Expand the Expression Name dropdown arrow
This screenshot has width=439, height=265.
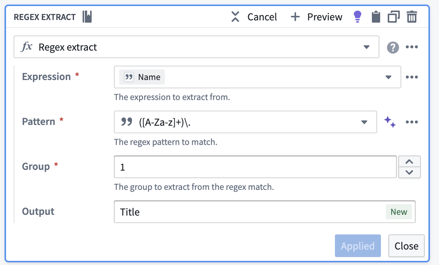click(x=388, y=77)
